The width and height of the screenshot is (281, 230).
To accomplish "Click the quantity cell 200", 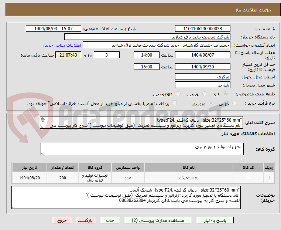I will coord(62,178).
